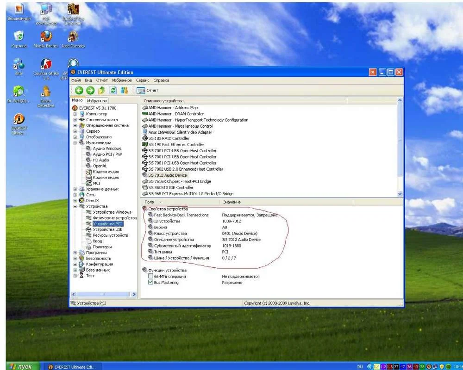
Task: Click the green Forward arrow toolbar icon
Action: click(90, 91)
